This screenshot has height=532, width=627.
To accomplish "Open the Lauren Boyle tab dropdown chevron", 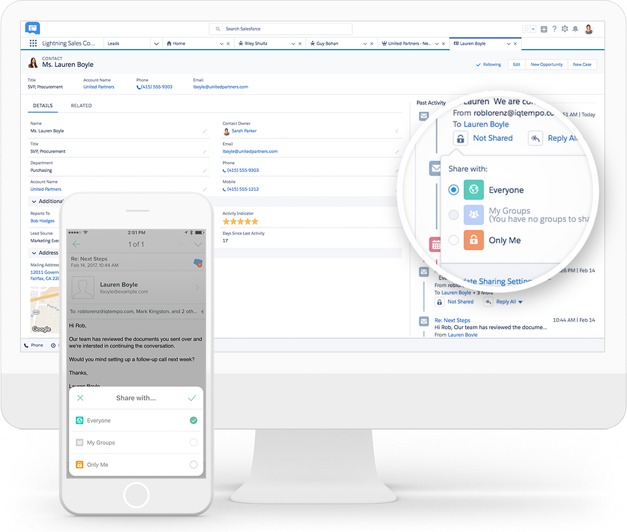I will [509, 44].
